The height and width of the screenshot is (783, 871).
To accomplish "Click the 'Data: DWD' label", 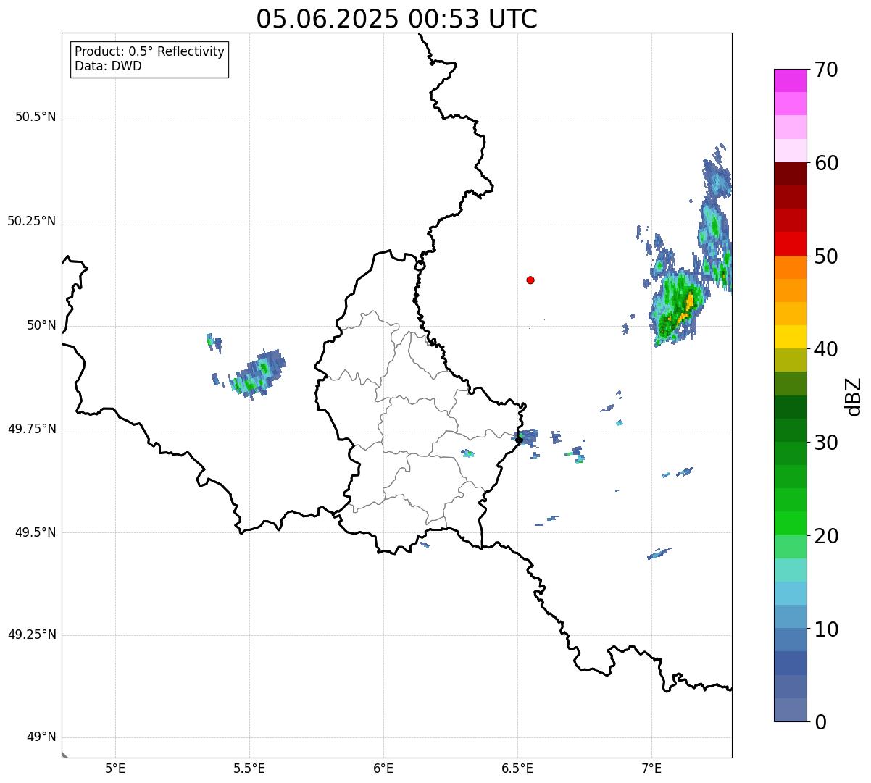I will (108, 67).
